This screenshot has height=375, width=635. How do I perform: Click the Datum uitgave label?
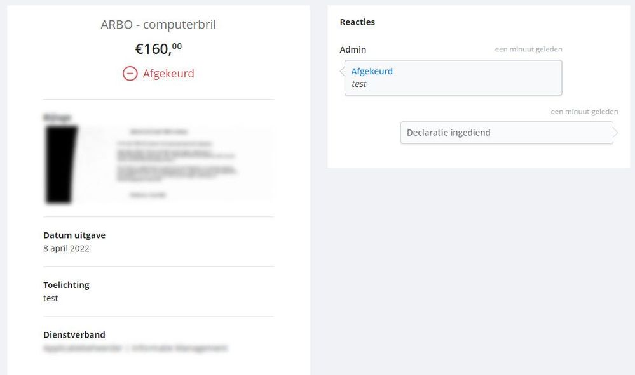pos(74,235)
